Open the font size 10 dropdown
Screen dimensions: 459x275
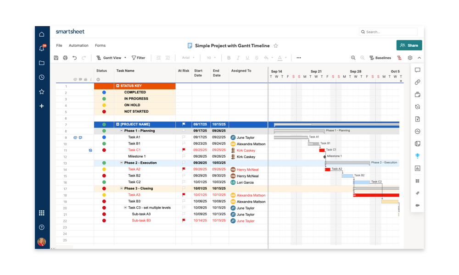pos(211,58)
